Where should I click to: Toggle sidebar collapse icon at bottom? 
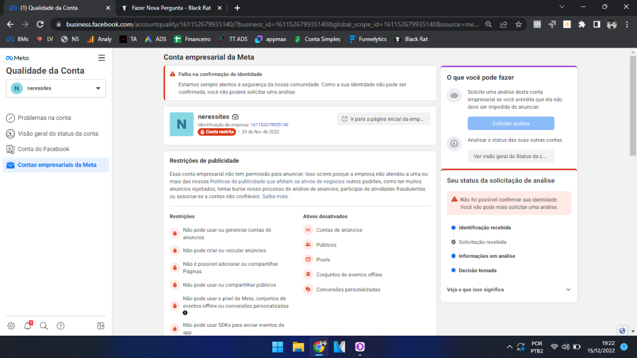pos(101,326)
